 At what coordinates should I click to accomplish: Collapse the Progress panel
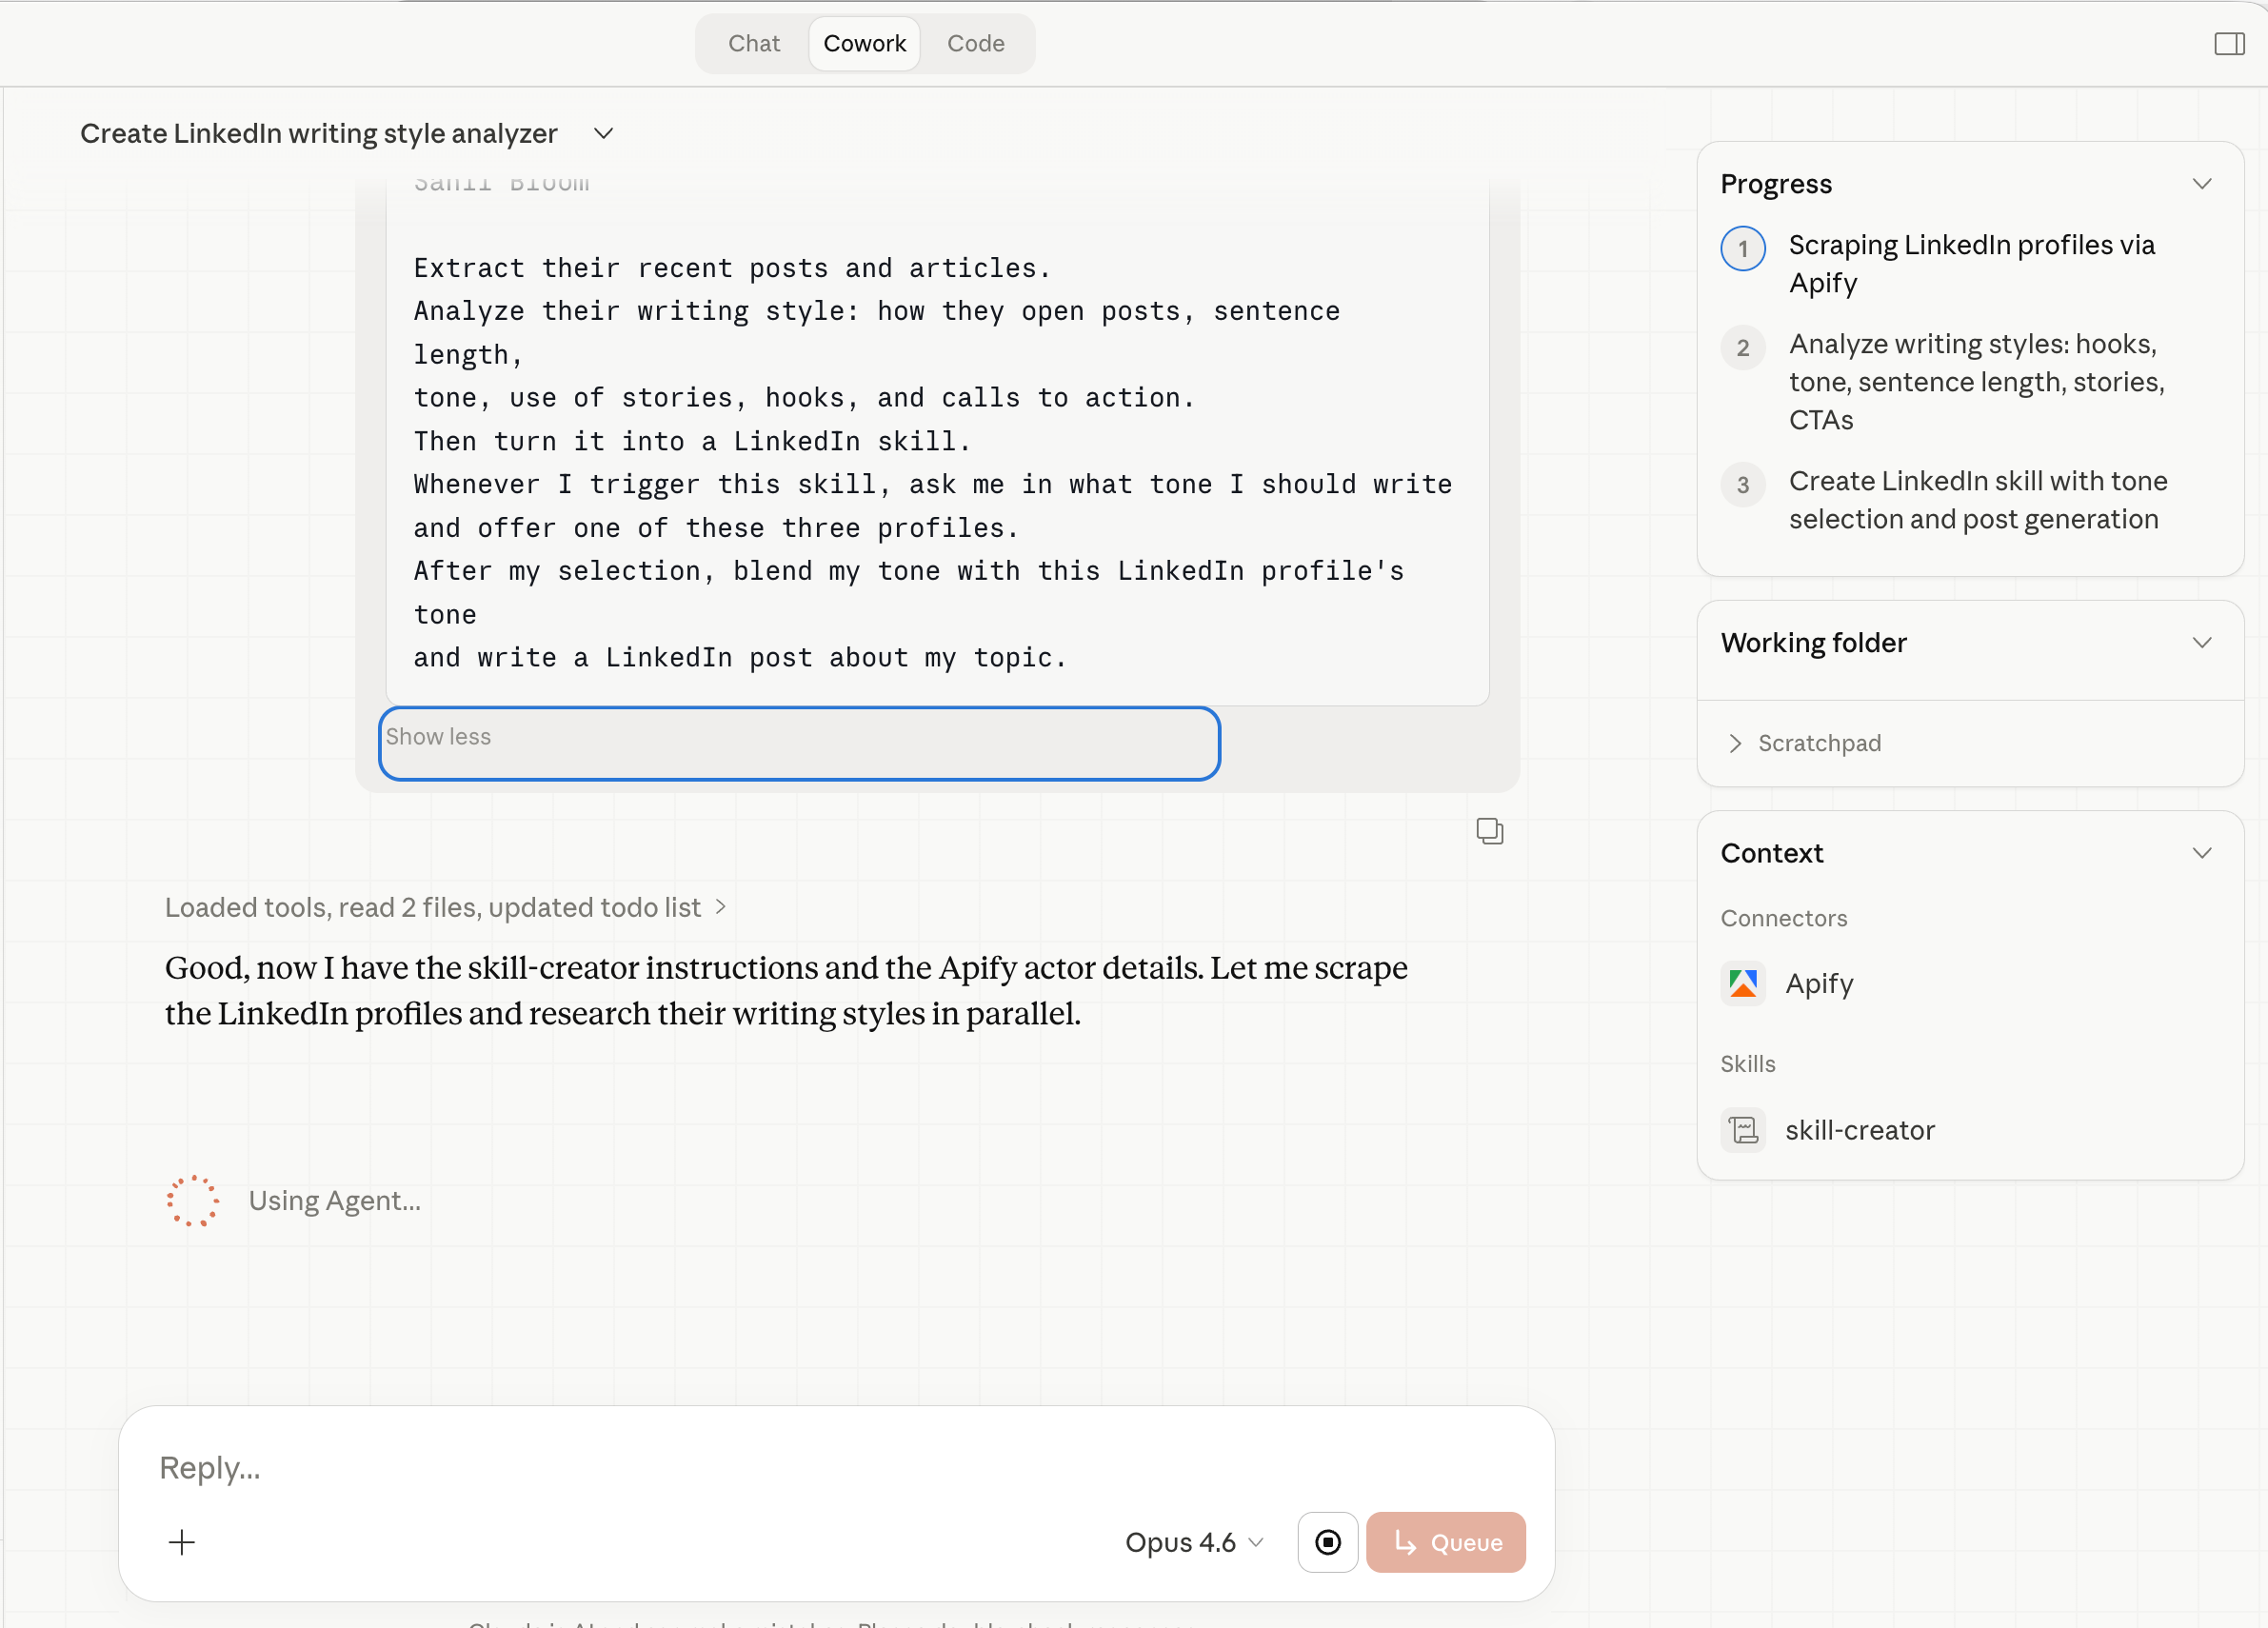pos(2201,184)
